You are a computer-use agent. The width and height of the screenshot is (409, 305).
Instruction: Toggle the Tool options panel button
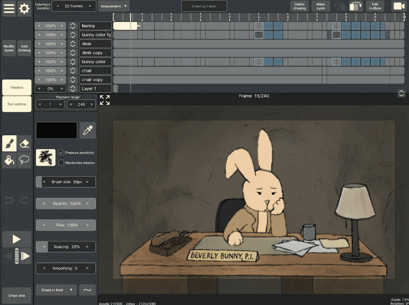[x=17, y=104]
